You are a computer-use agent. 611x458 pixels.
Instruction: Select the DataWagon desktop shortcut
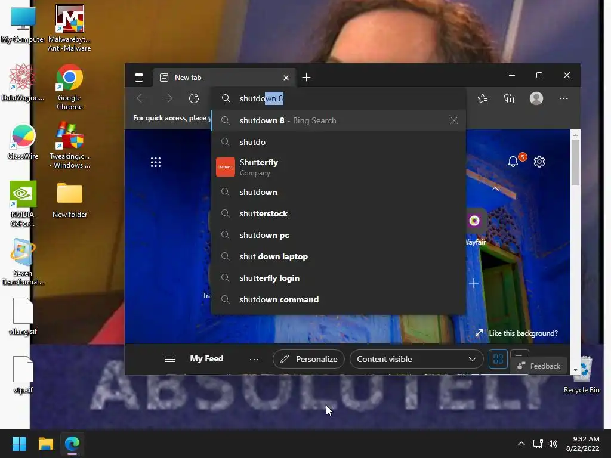pyautogui.click(x=23, y=83)
